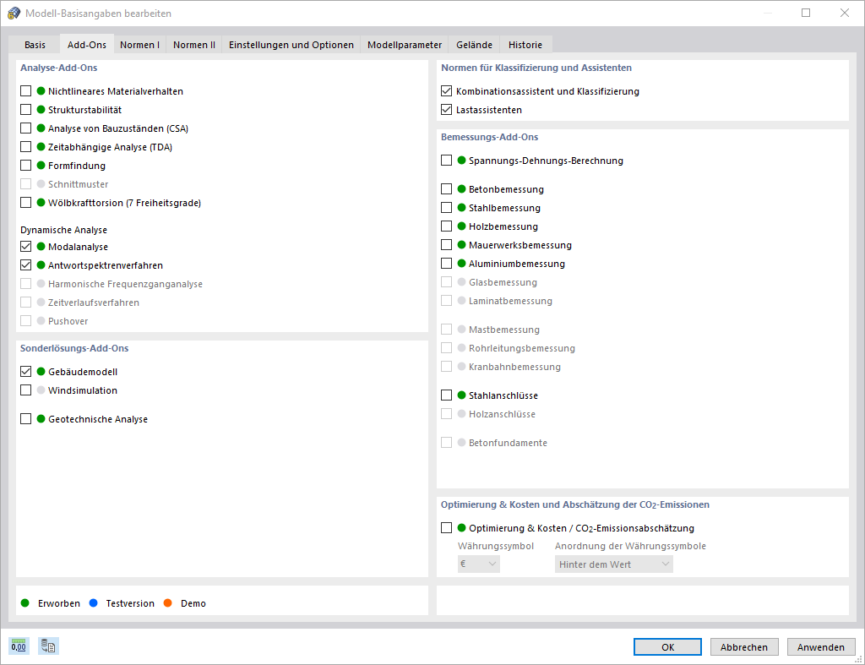Image resolution: width=865 pixels, height=665 pixels.
Task: Open the Modellparameter tab
Action: (x=405, y=45)
